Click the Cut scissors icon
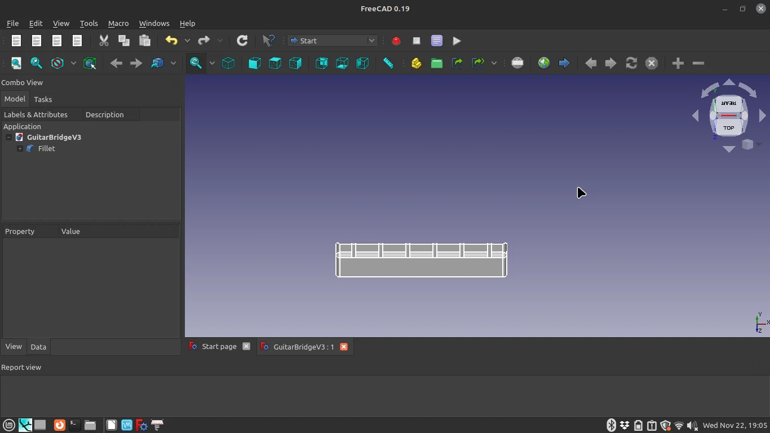Viewport: 770px width, 433px height. (104, 41)
